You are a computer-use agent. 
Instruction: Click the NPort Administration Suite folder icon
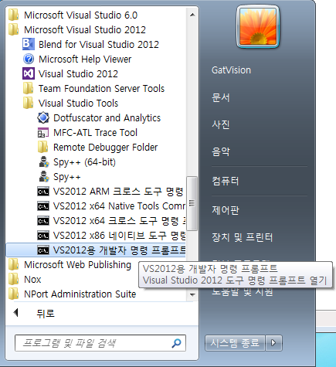(x=13, y=294)
